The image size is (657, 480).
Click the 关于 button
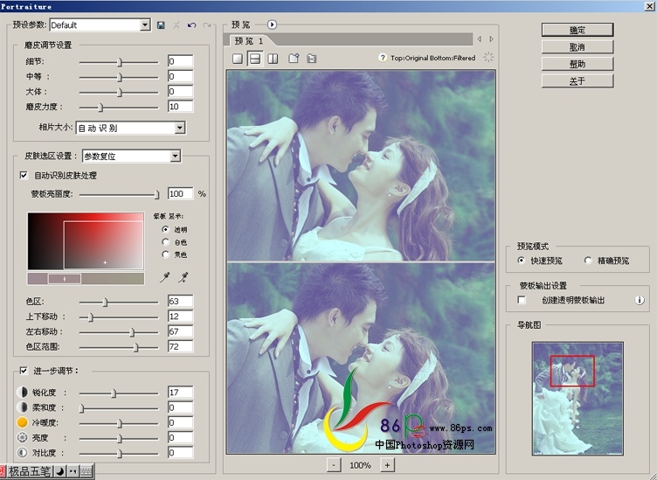577,81
